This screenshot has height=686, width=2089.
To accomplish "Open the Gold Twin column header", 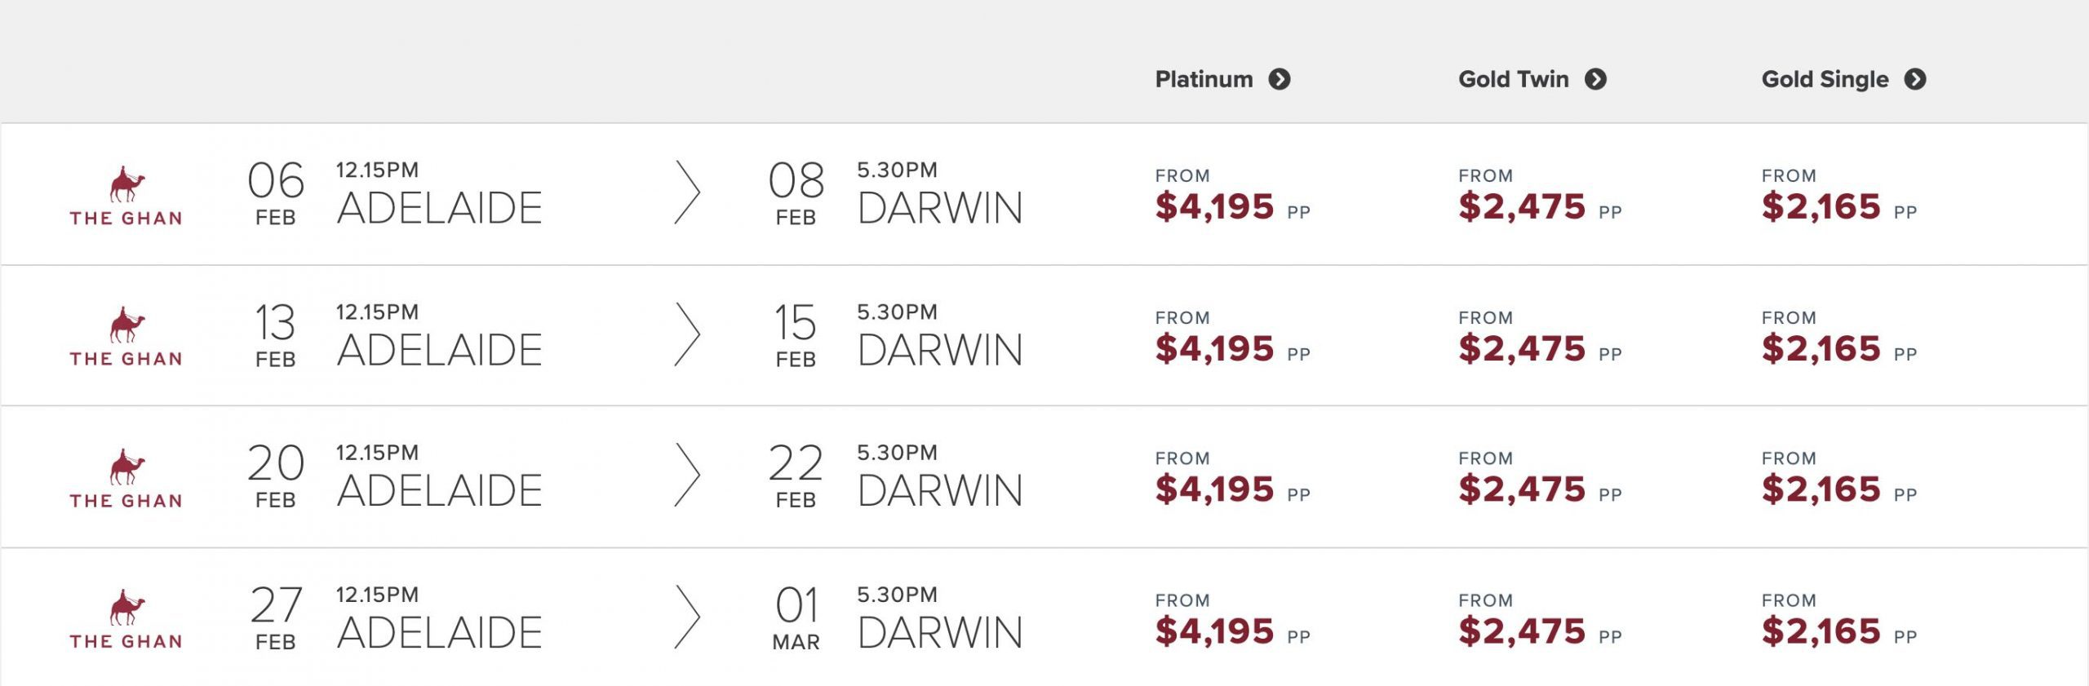I will point(1513,79).
